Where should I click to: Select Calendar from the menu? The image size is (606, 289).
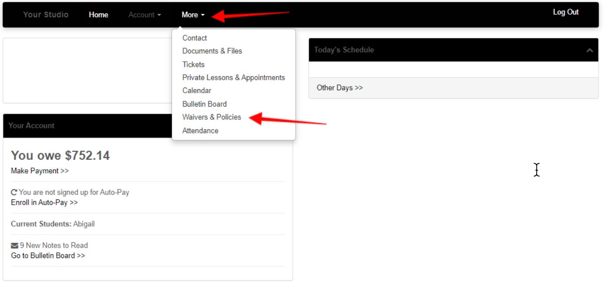[197, 91]
